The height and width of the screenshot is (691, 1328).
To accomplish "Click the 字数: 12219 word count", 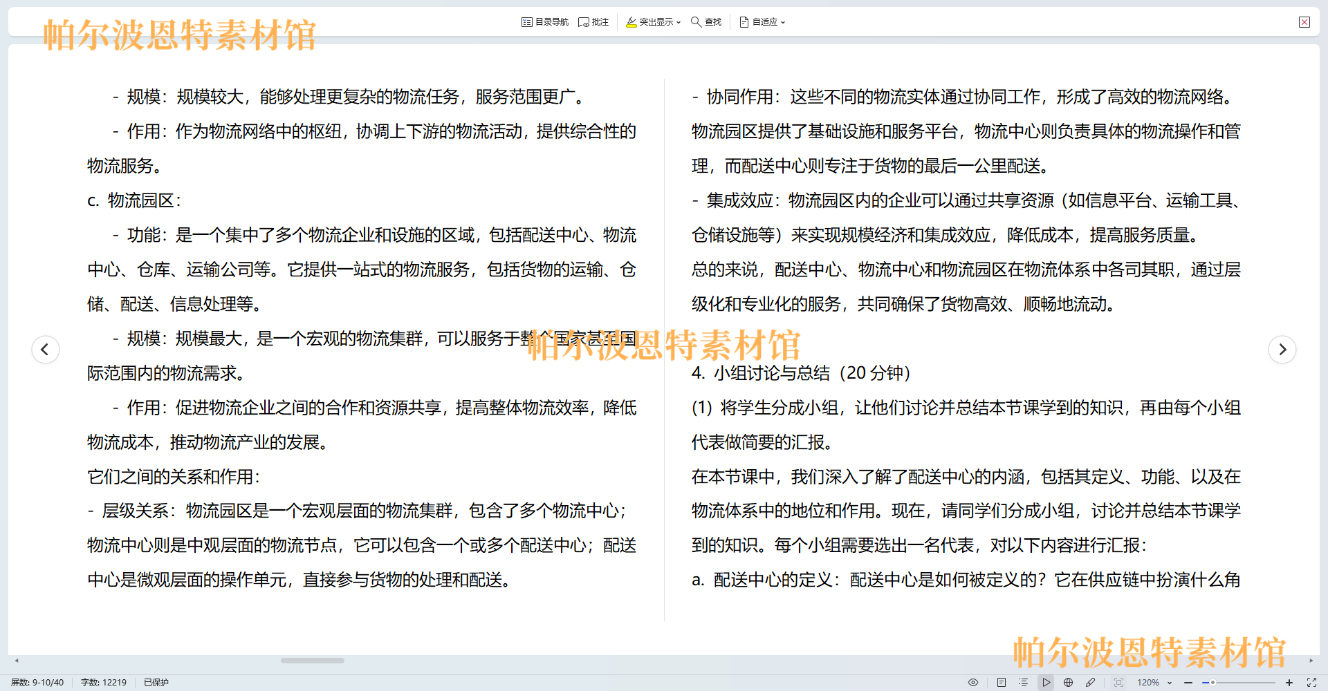I will coord(104,682).
